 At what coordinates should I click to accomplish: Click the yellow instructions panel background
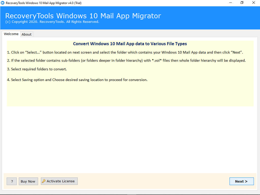coord(130,96)
